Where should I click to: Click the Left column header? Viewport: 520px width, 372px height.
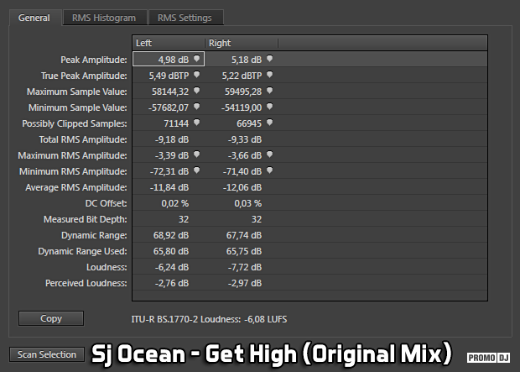[168, 43]
